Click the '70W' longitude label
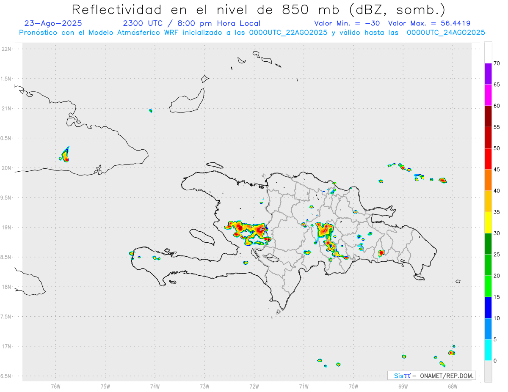 (x=353, y=387)
